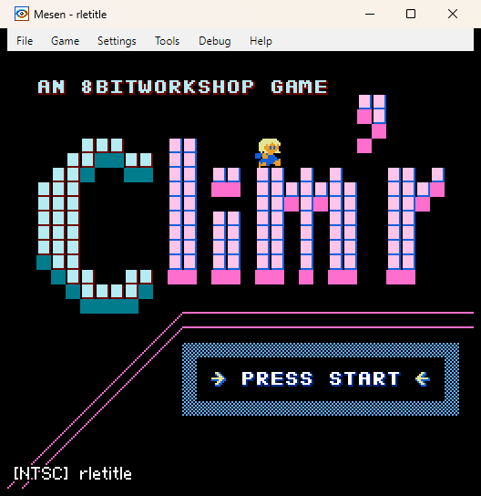Click the yellow right-pointing arrow before PRESS START
Image resolution: width=481 pixels, height=496 pixels.
pyautogui.click(x=219, y=378)
